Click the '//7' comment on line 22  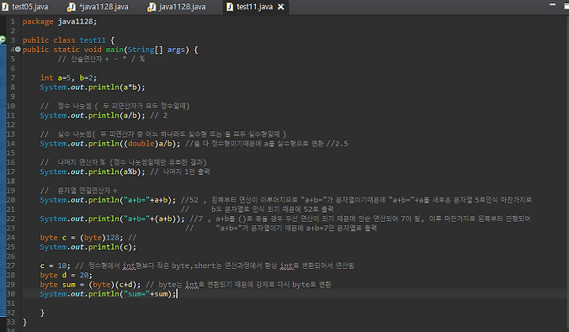coord(196,219)
